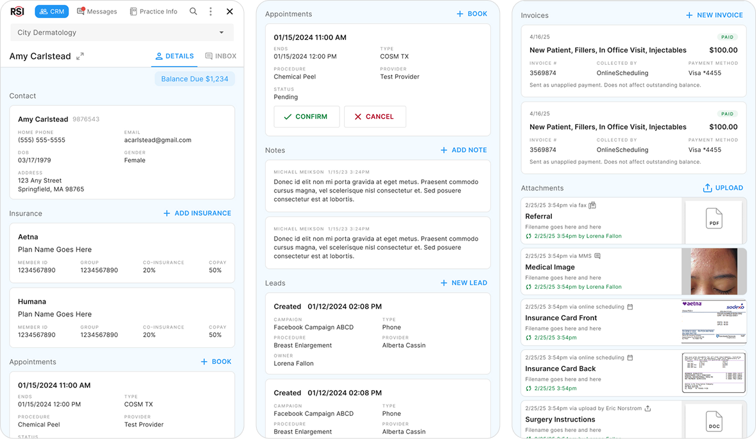Open the Medical Image face thumbnail
The image size is (756, 439).
[x=714, y=271]
